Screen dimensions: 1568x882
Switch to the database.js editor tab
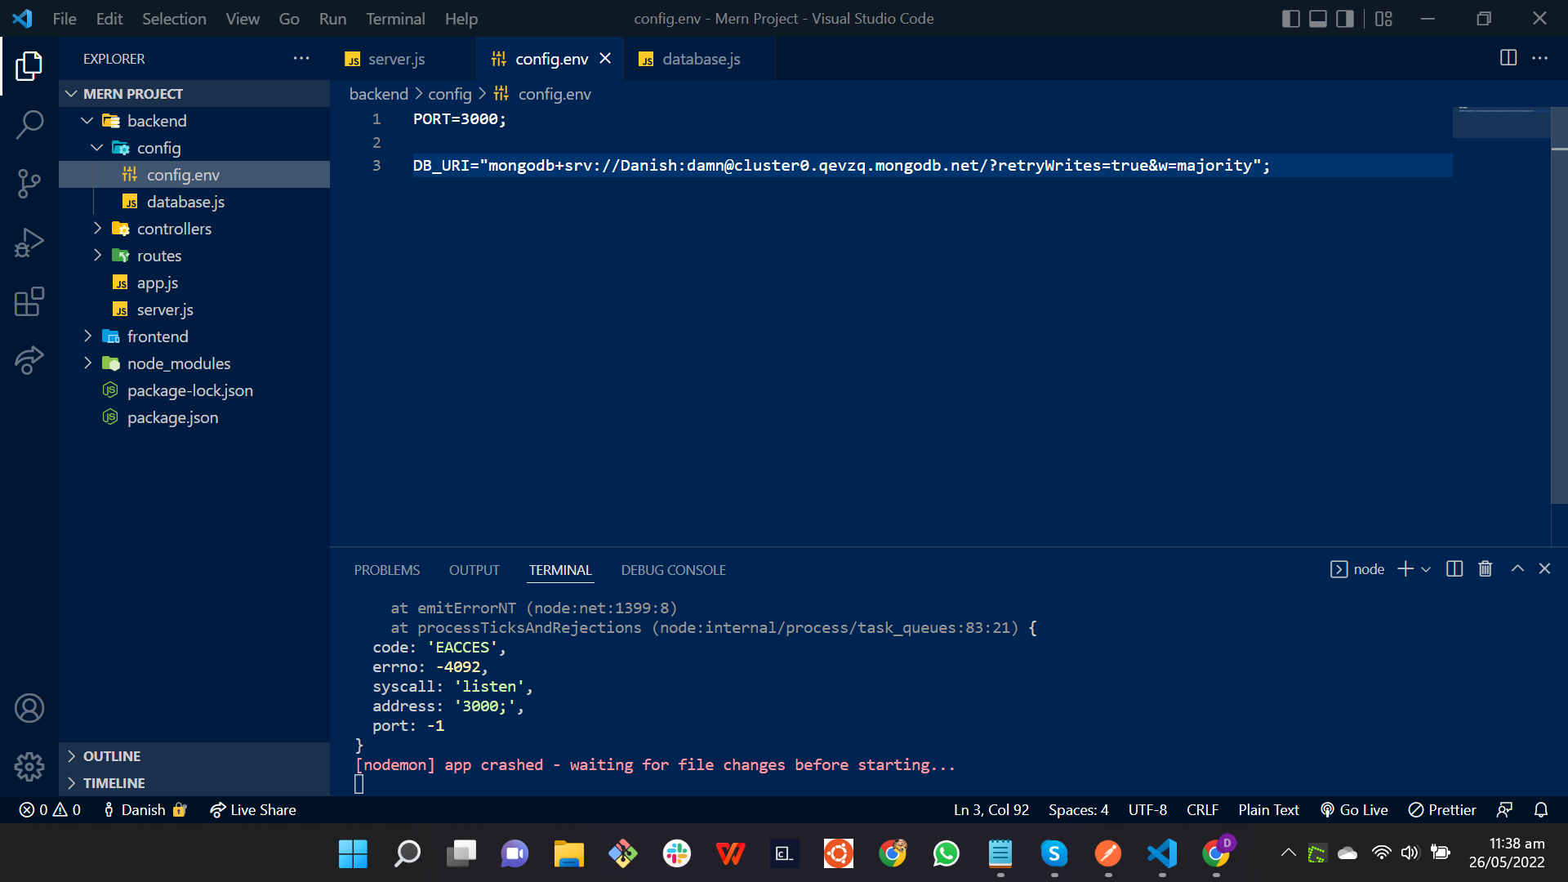(701, 59)
